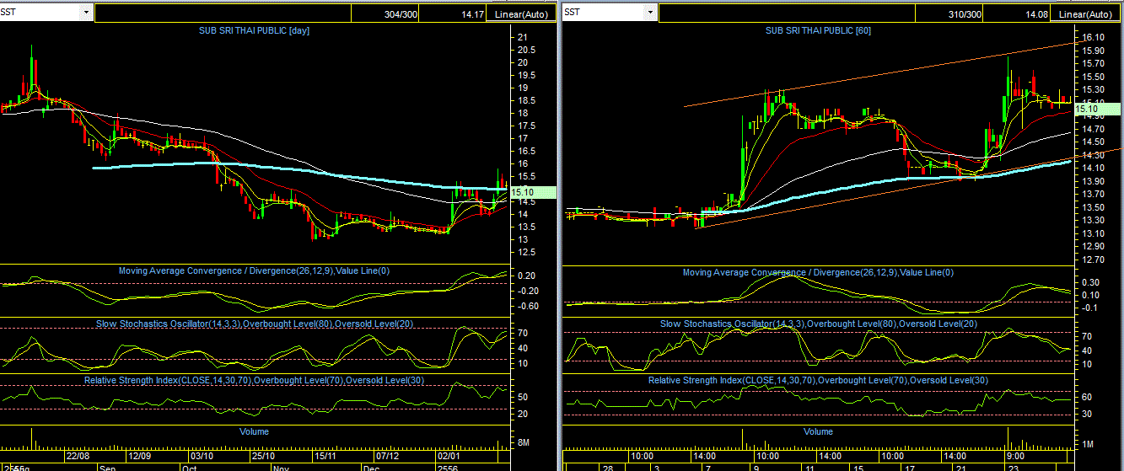Click the 22/08 date on daily time axis
The image size is (1124, 471).
(x=78, y=455)
